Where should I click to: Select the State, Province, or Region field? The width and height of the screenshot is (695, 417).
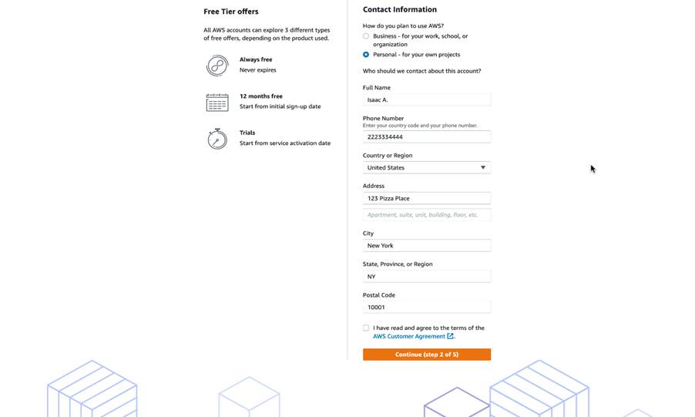[x=426, y=276]
